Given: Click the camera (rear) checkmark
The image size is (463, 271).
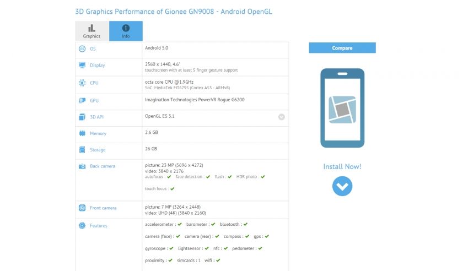Looking at the screenshot, I should pyautogui.click(x=217, y=236).
